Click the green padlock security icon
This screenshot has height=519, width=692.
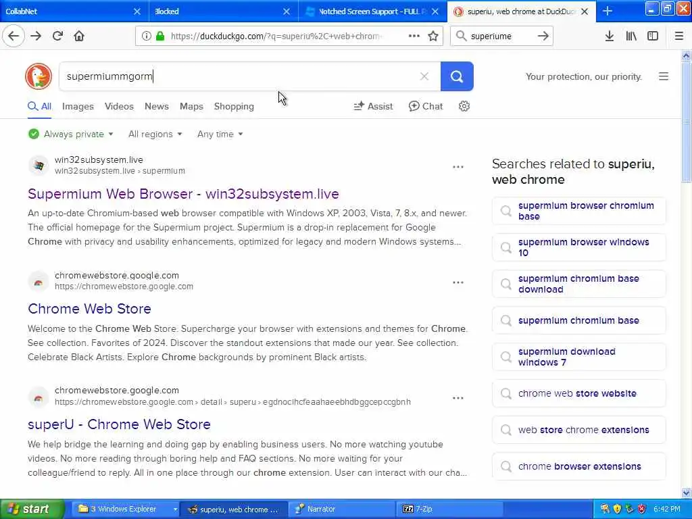[160, 36]
